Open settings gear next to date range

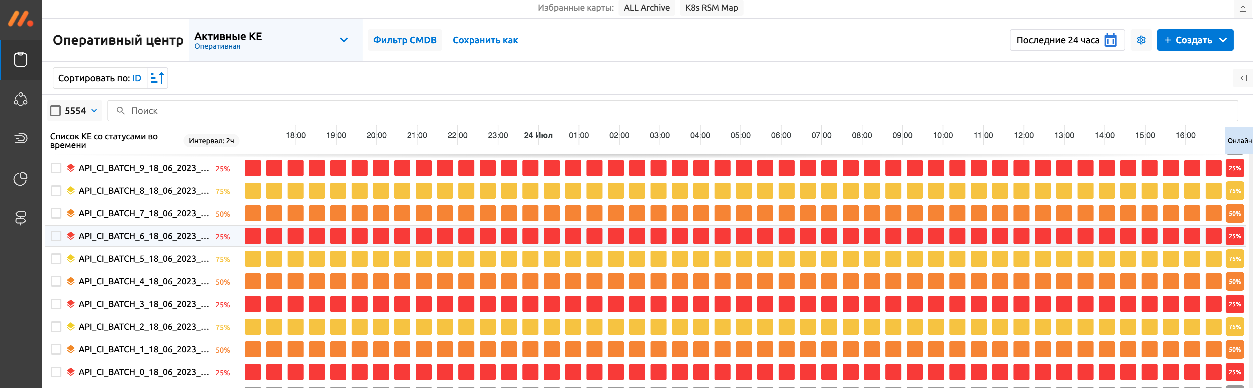pos(1141,40)
